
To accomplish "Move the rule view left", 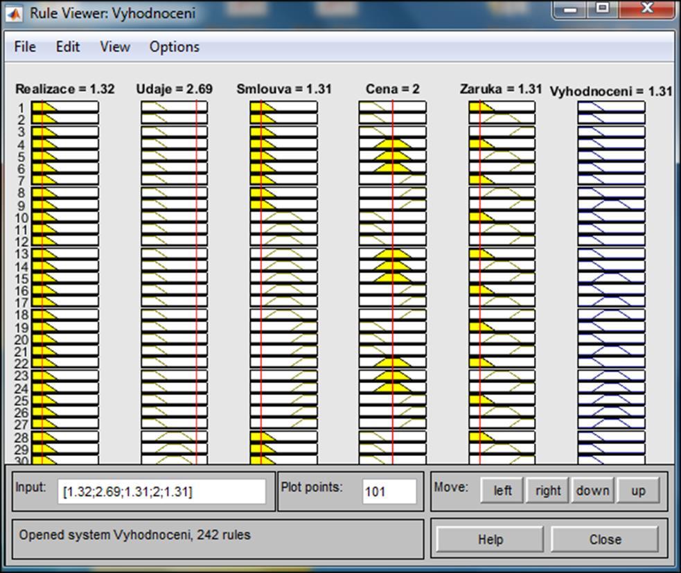I will coord(502,491).
